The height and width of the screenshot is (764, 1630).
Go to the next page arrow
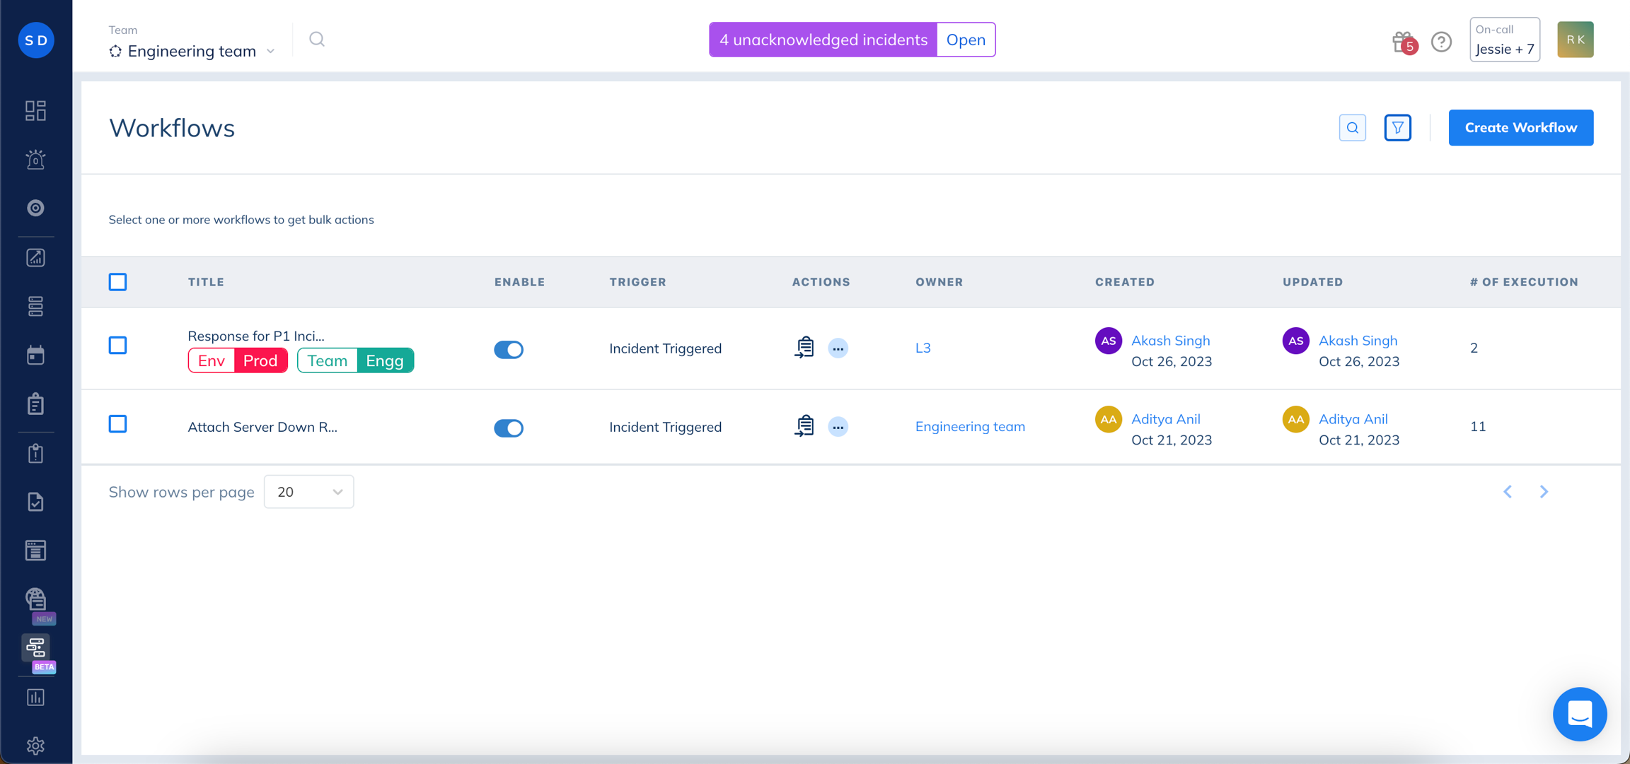[x=1544, y=491]
